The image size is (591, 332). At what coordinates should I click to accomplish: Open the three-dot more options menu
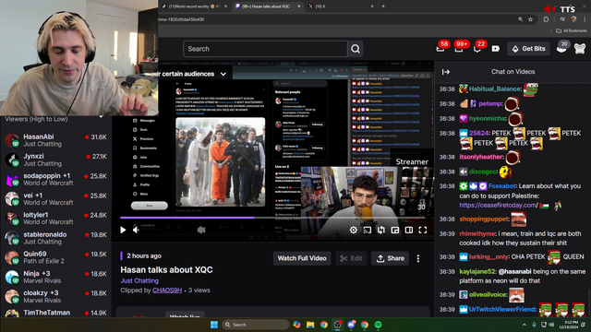tap(418, 258)
